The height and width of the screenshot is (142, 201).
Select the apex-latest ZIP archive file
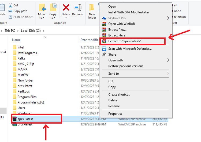tap(25, 119)
